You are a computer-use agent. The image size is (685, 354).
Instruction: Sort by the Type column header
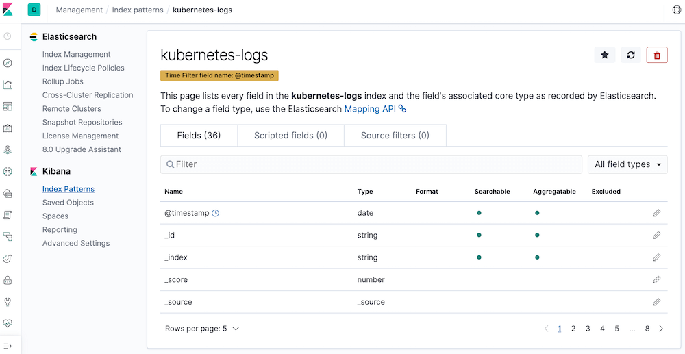(365, 192)
